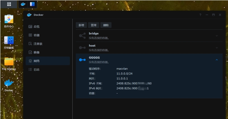Collapse the GGGGG network details
This screenshot has width=228, height=119.
click(217, 60)
